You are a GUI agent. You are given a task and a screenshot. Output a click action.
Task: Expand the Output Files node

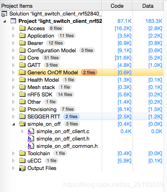pos(13,168)
